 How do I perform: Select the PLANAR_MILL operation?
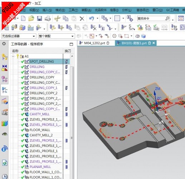[40, 167]
